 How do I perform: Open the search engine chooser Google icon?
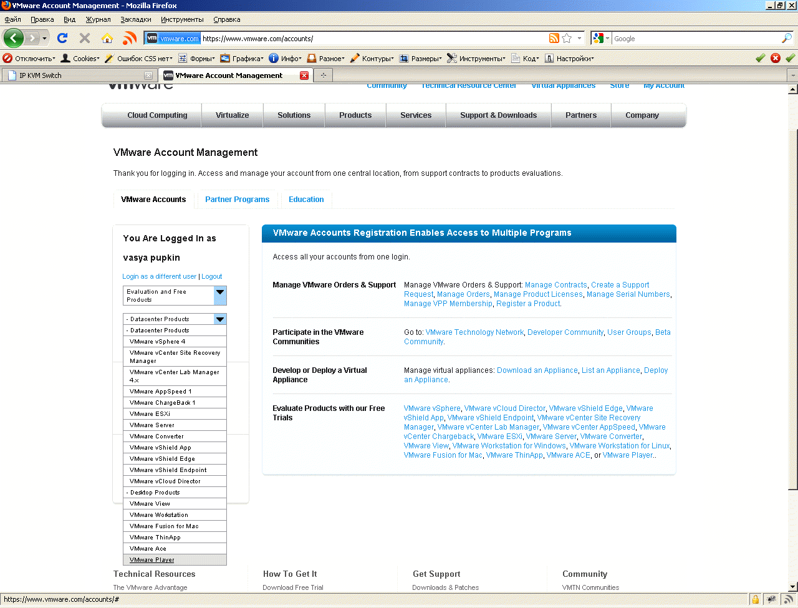(x=601, y=38)
